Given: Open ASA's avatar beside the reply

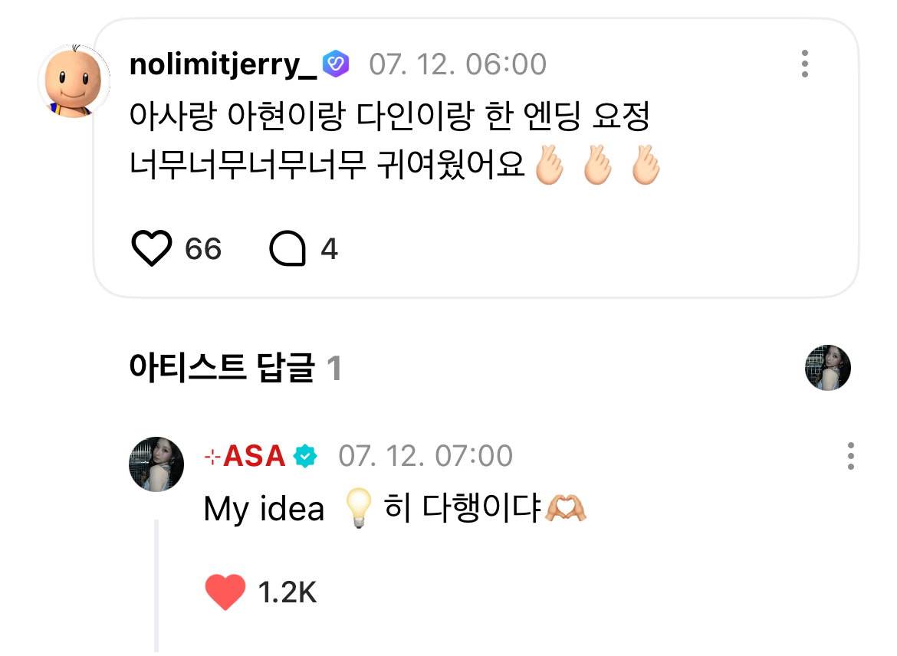Looking at the screenshot, I should tap(156, 464).
